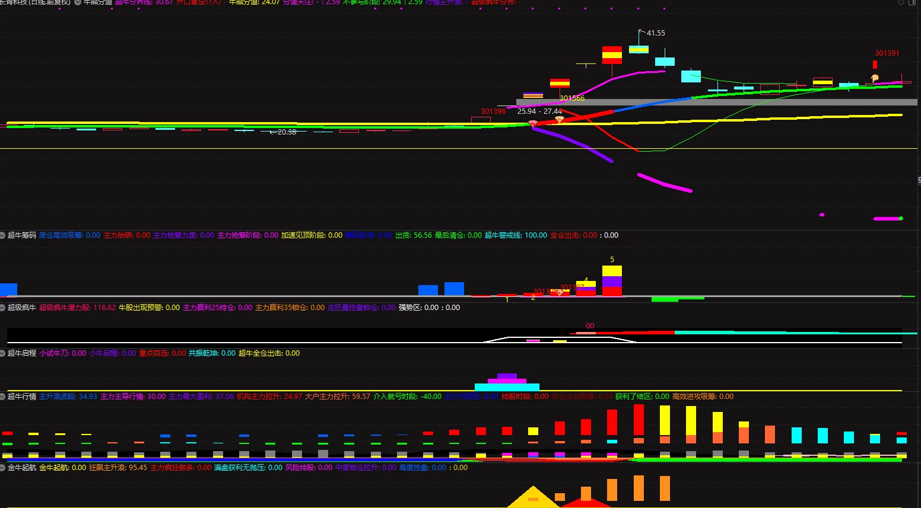Screen dimensions: 921x508
Task: Click the 主力抬轿: 0.00 value
Action: point(127,235)
